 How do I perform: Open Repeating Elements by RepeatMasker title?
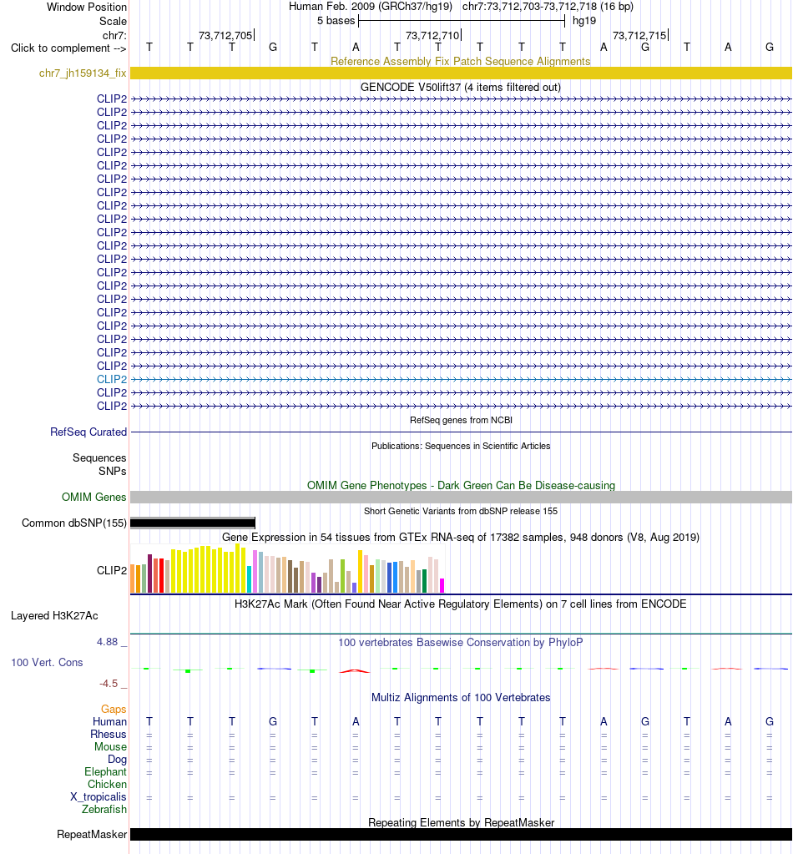(461, 822)
